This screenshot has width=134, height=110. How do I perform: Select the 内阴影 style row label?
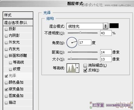point(14,36)
